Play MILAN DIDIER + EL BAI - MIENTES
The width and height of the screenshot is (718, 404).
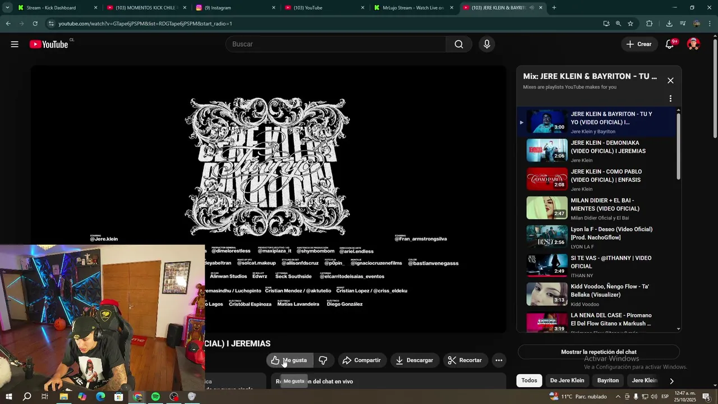click(596, 209)
